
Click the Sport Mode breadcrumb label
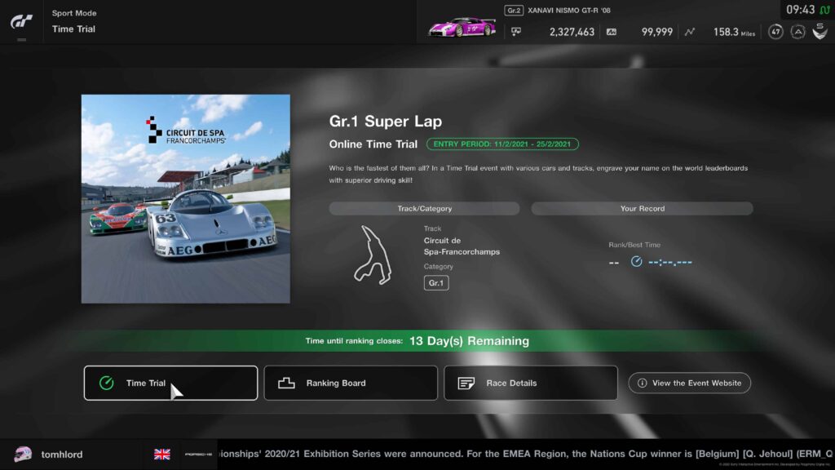point(74,13)
